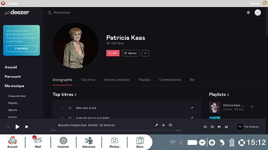Image resolution: width=268 pixels, height=150 pixels.
Task: Open the queue cover thumbnail
Action: click(x=240, y=127)
